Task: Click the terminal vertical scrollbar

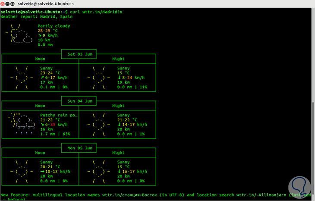Action: [313, 148]
